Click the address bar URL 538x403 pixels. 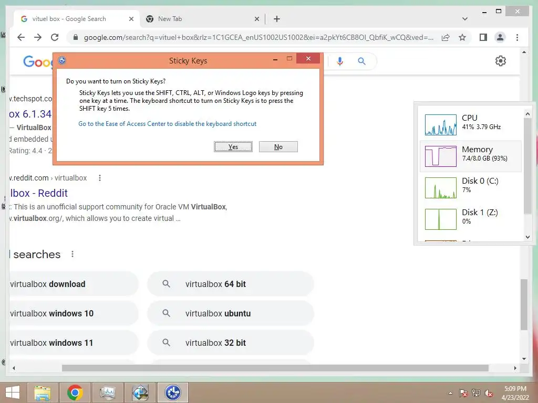point(258,37)
